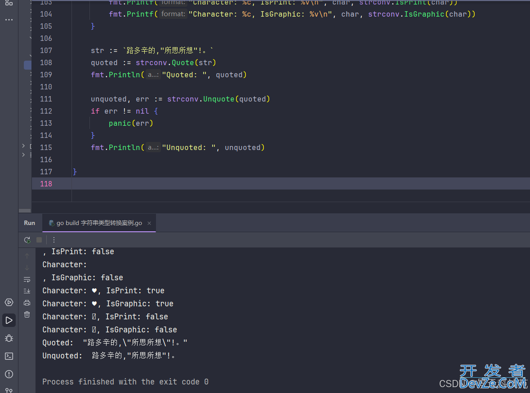Open the Services tool window
Screen dimensions: 530x393
9,302
